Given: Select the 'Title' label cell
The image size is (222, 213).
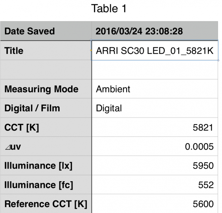Looking at the screenshot, I should pyautogui.click(x=46, y=51).
